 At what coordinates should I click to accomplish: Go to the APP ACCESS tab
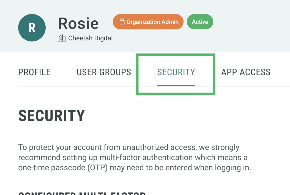click(246, 72)
